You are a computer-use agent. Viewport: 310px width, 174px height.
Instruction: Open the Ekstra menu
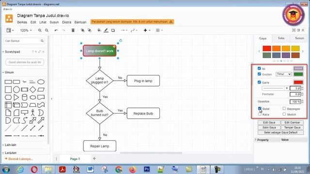(67, 22)
